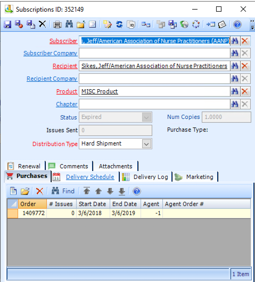Viewport: 255px width, 282px height.
Task: Open the Recipient link label
Action: 65,66
